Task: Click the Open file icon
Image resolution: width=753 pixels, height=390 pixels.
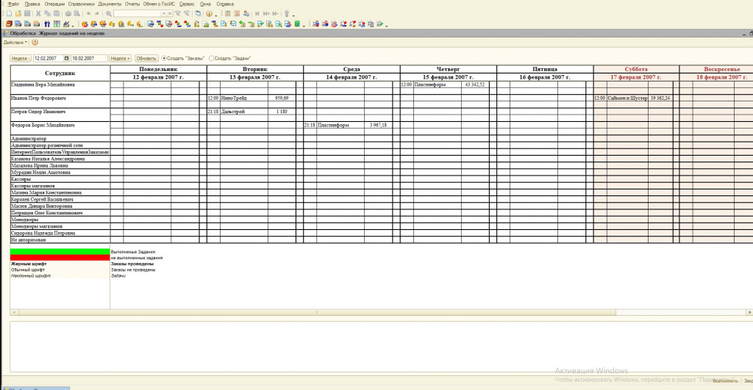Action: click(18, 13)
